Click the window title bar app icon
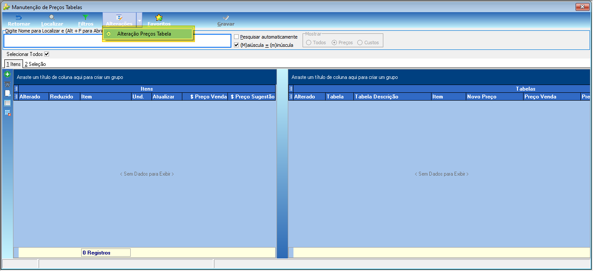The width and height of the screenshot is (593, 271). coord(6,7)
